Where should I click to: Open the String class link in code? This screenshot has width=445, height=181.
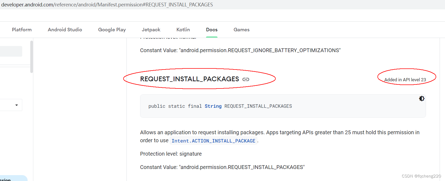pyautogui.click(x=213, y=106)
